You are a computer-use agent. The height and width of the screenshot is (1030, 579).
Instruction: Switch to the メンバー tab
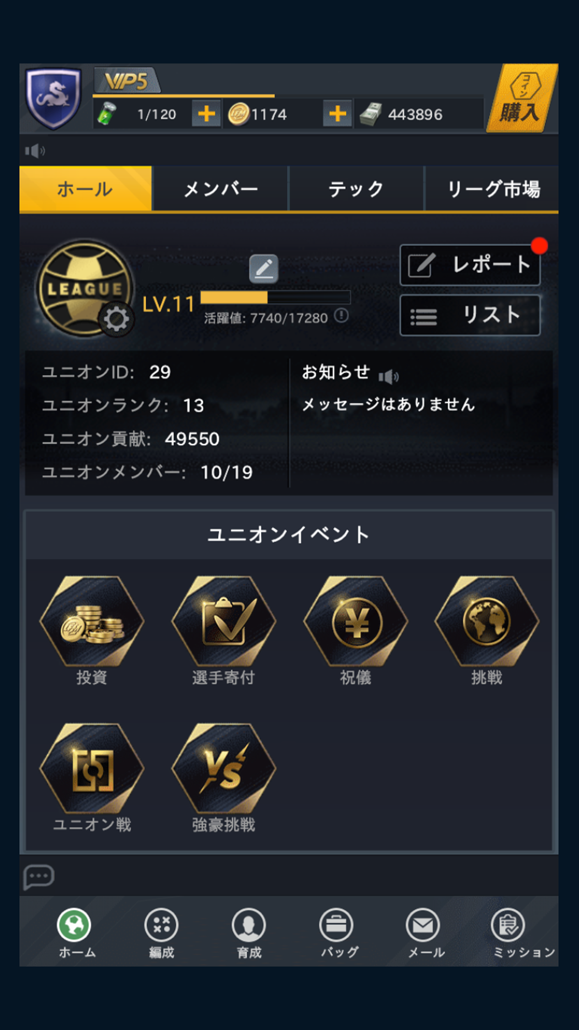coord(220,189)
